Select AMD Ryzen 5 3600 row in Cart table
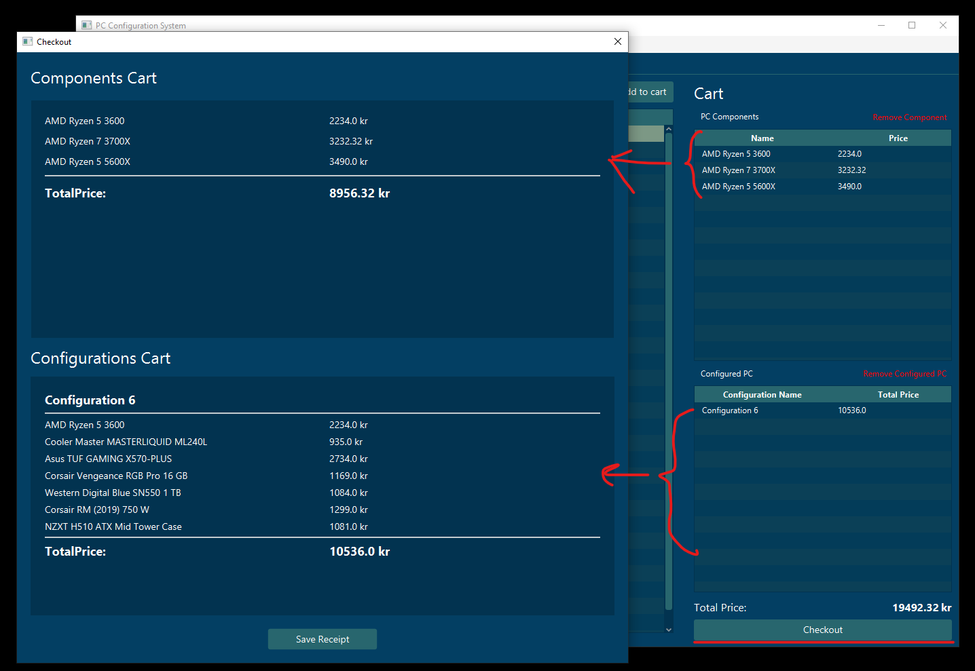The image size is (975, 671). (823, 154)
